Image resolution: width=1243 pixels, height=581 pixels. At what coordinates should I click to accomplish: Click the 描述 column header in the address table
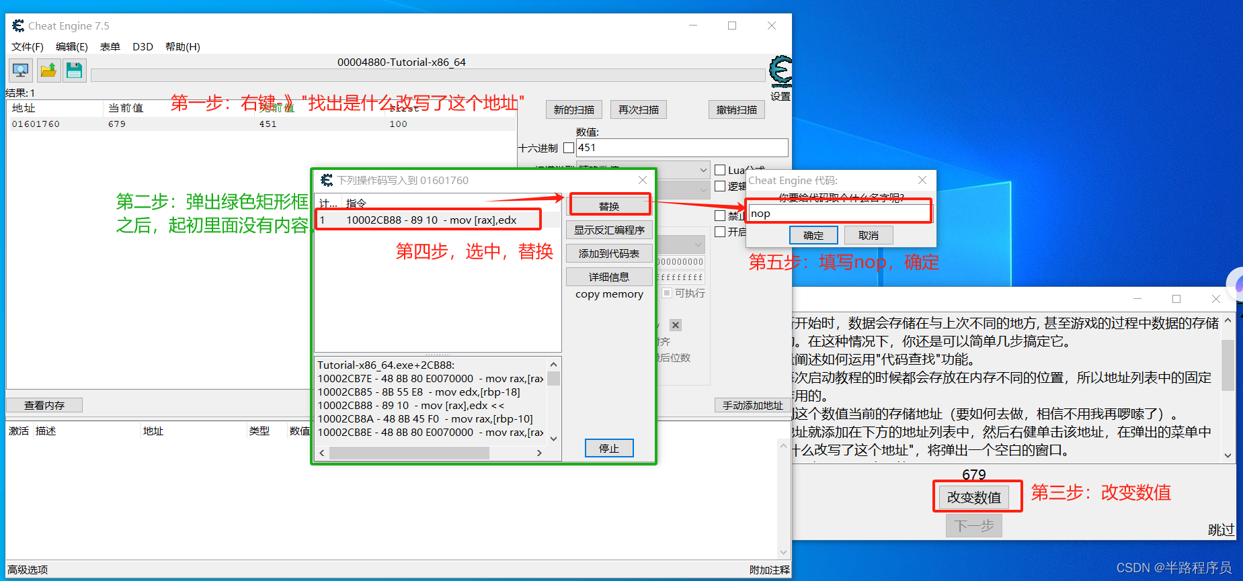pyautogui.click(x=46, y=431)
